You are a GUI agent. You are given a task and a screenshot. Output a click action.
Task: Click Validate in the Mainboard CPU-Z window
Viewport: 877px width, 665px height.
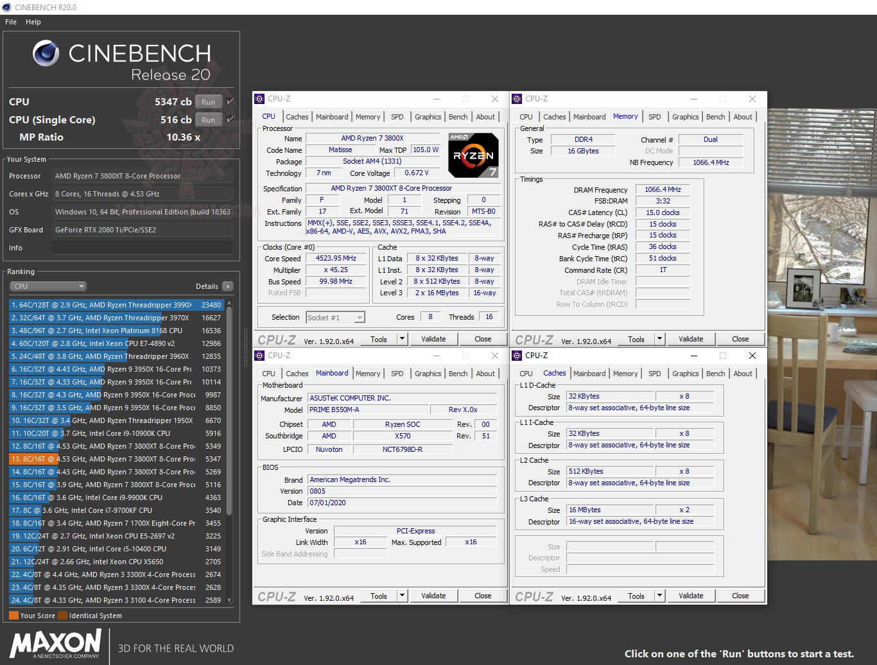click(x=433, y=595)
